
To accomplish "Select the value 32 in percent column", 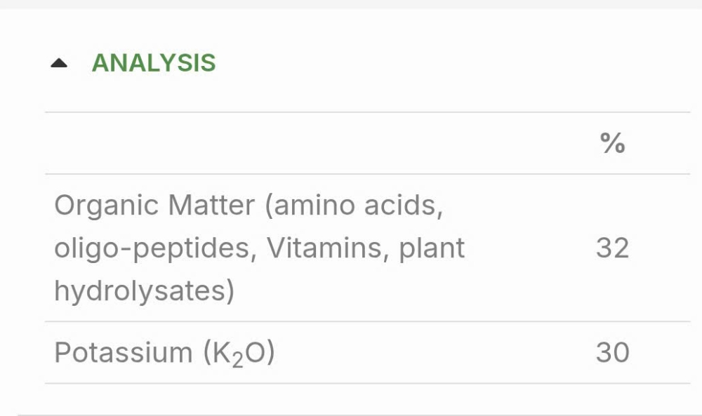I will (x=612, y=248).
